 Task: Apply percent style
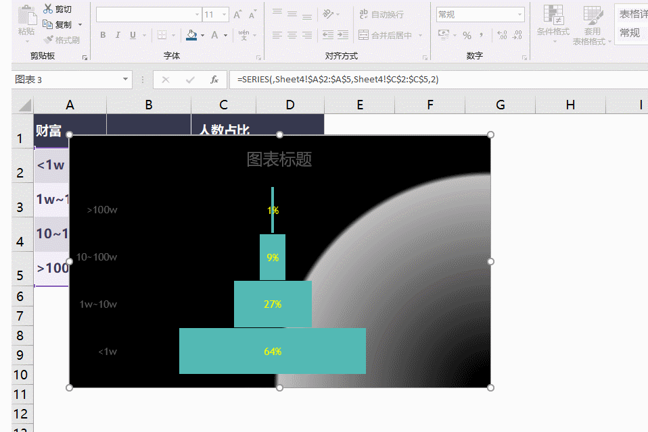pyautogui.click(x=467, y=36)
